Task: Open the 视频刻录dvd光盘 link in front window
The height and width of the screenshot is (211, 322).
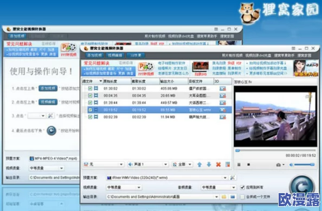Action: (258, 55)
